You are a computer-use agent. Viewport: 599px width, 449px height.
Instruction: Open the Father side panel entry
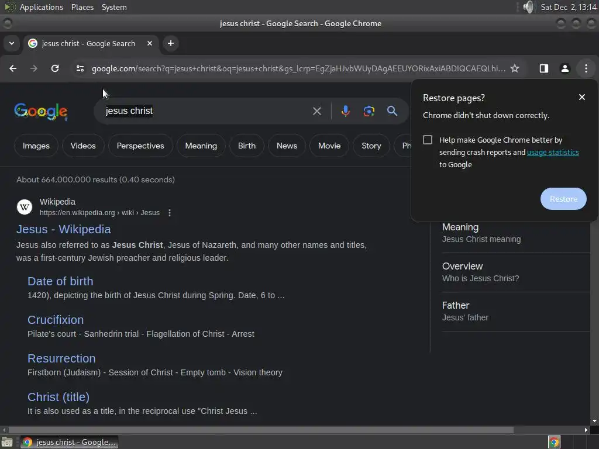point(516,311)
